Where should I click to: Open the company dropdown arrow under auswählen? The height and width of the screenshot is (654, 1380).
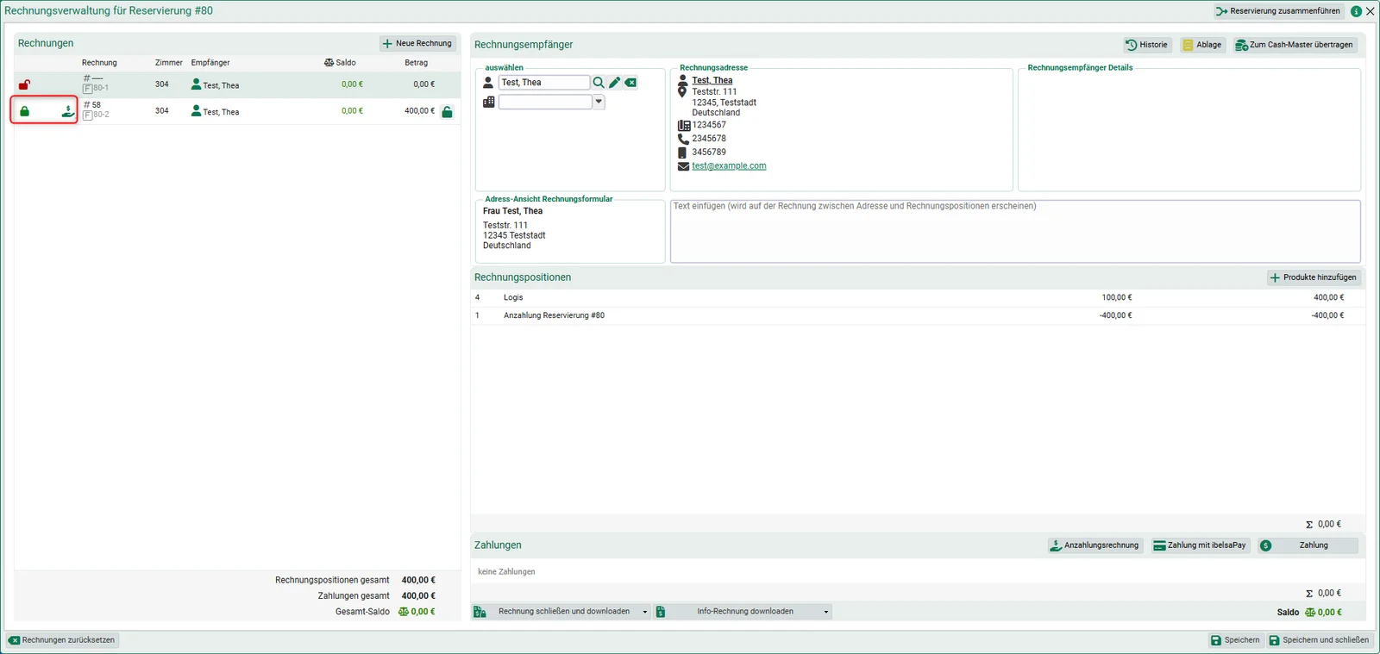coord(599,102)
